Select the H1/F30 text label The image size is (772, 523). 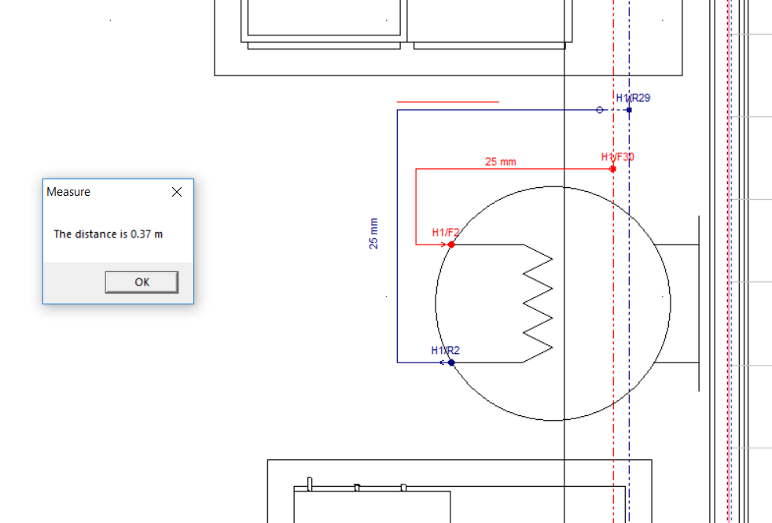(x=617, y=157)
